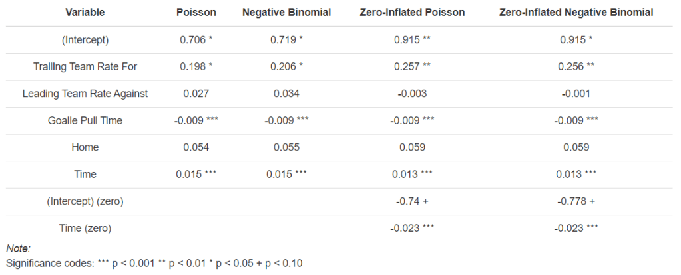This screenshot has height=275, width=681.
Task: Click the "(Intercept) (zero)" row label
Action: click(85, 201)
